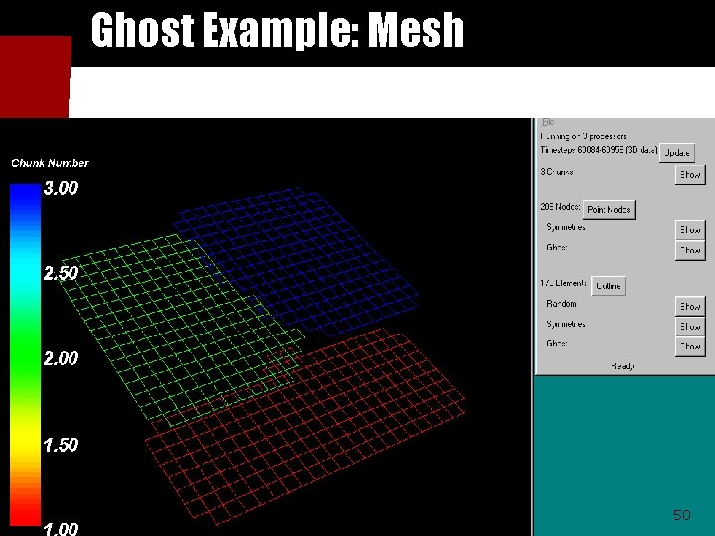Click the Timesteps status text
The height and width of the screenshot is (536, 715).
coord(599,150)
